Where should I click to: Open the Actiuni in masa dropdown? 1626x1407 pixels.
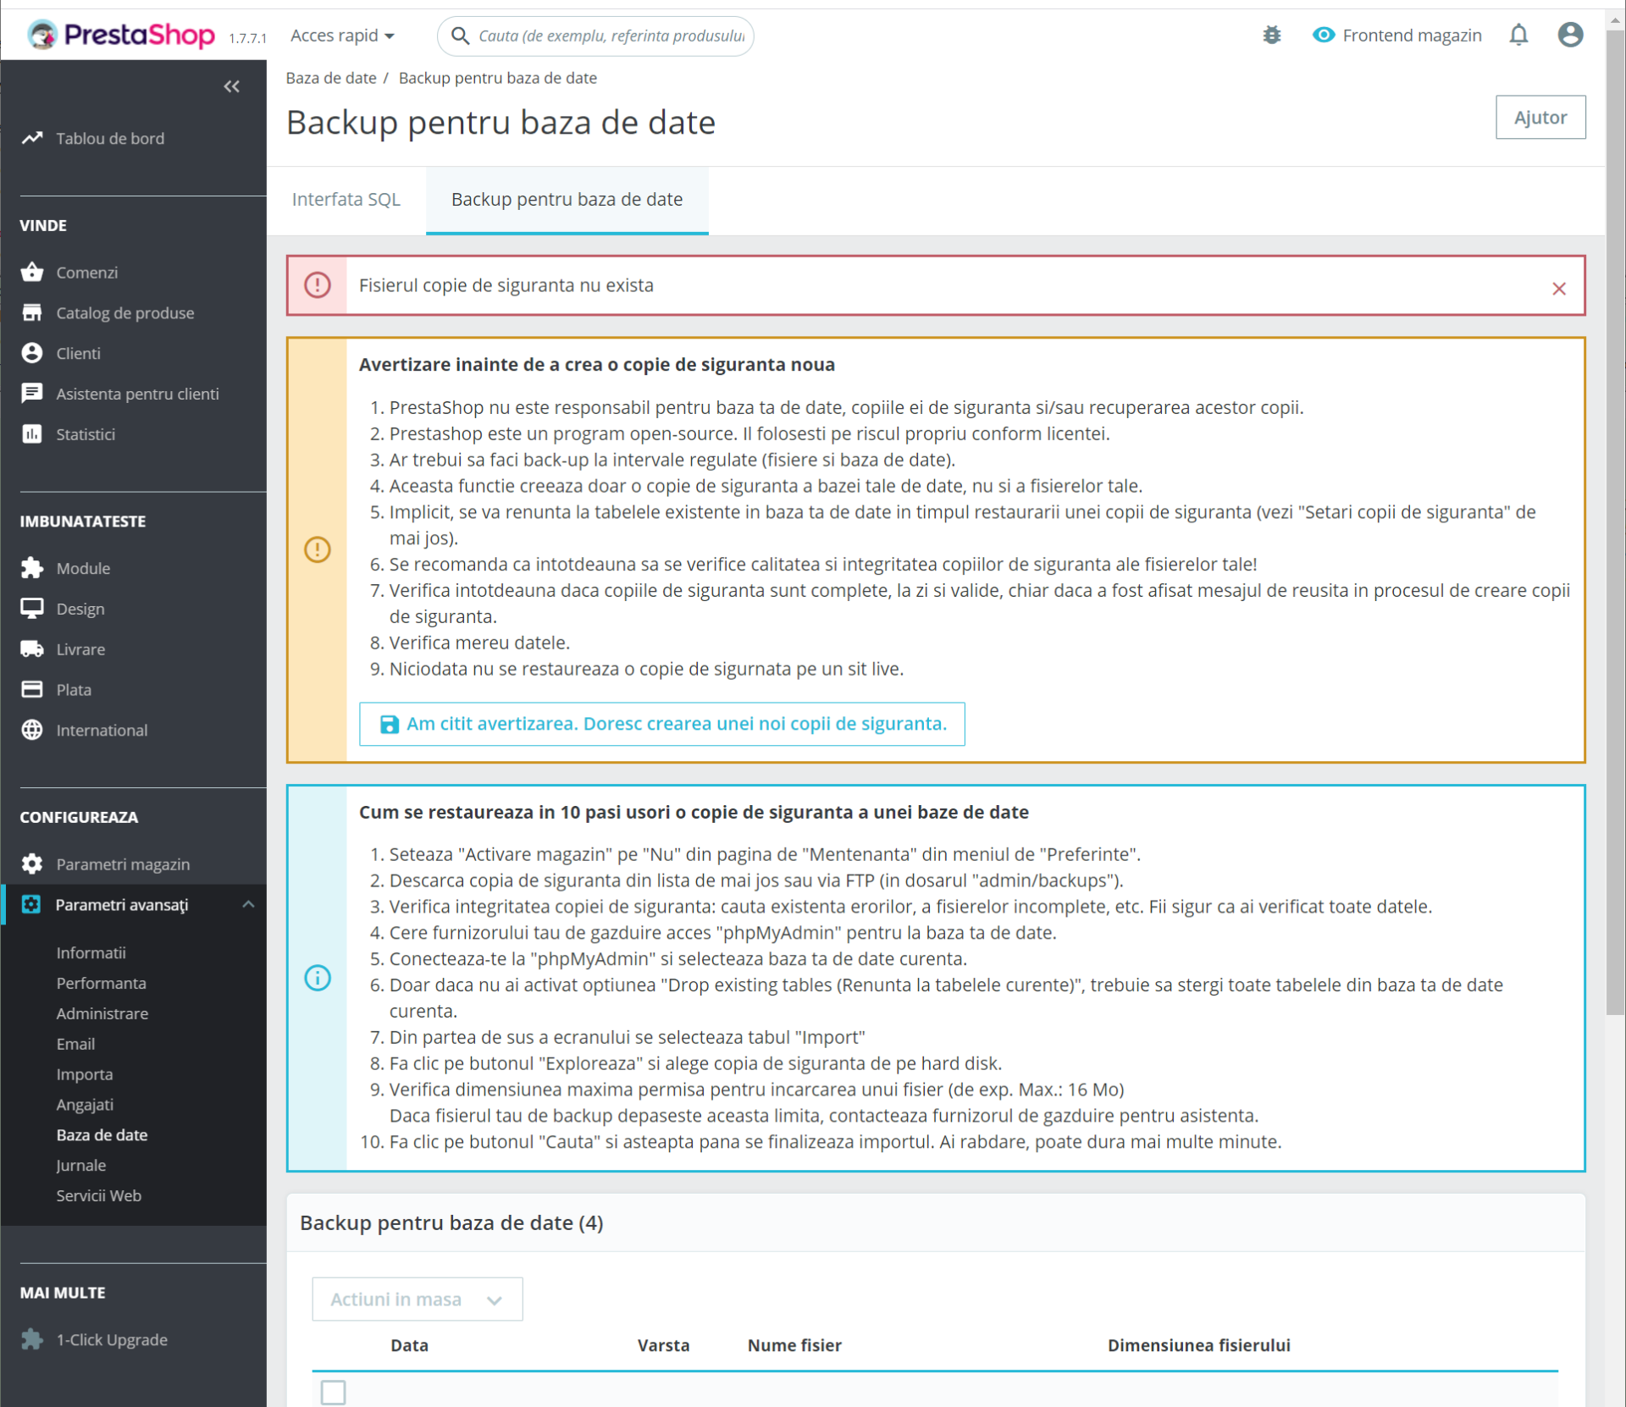coord(417,1299)
